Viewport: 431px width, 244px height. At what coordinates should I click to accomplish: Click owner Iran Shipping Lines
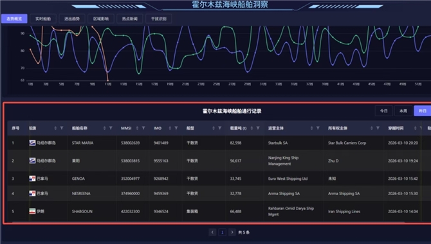click(x=344, y=211)
